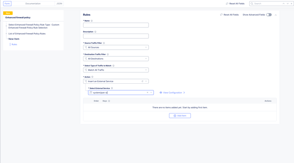Collapse the Rules section chevron
The width and height of the screenshot is (294, 163).
coord(276,15)
